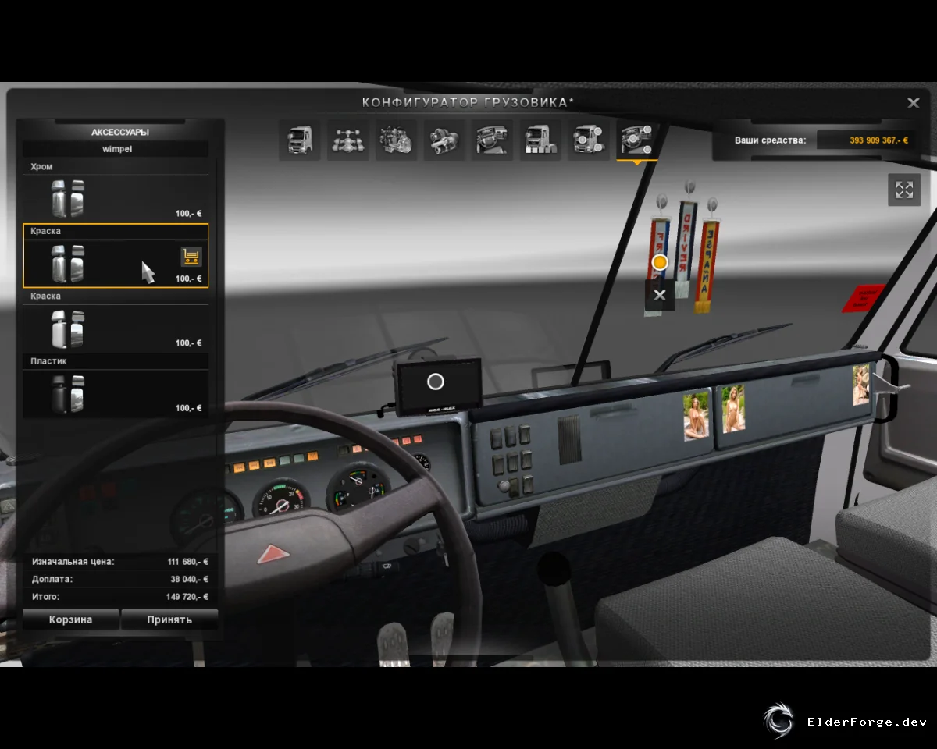Click the Пластик item price 100,- €
This screenshot has width=937, height=749.
189,408
